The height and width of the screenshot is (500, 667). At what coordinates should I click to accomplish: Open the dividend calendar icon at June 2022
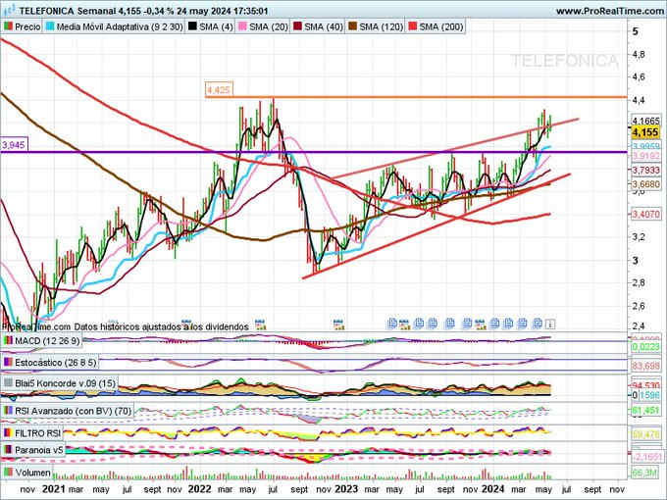coord(260,325)
